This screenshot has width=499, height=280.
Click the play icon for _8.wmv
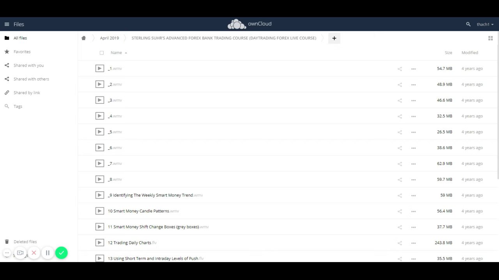(x=100, y=179)
